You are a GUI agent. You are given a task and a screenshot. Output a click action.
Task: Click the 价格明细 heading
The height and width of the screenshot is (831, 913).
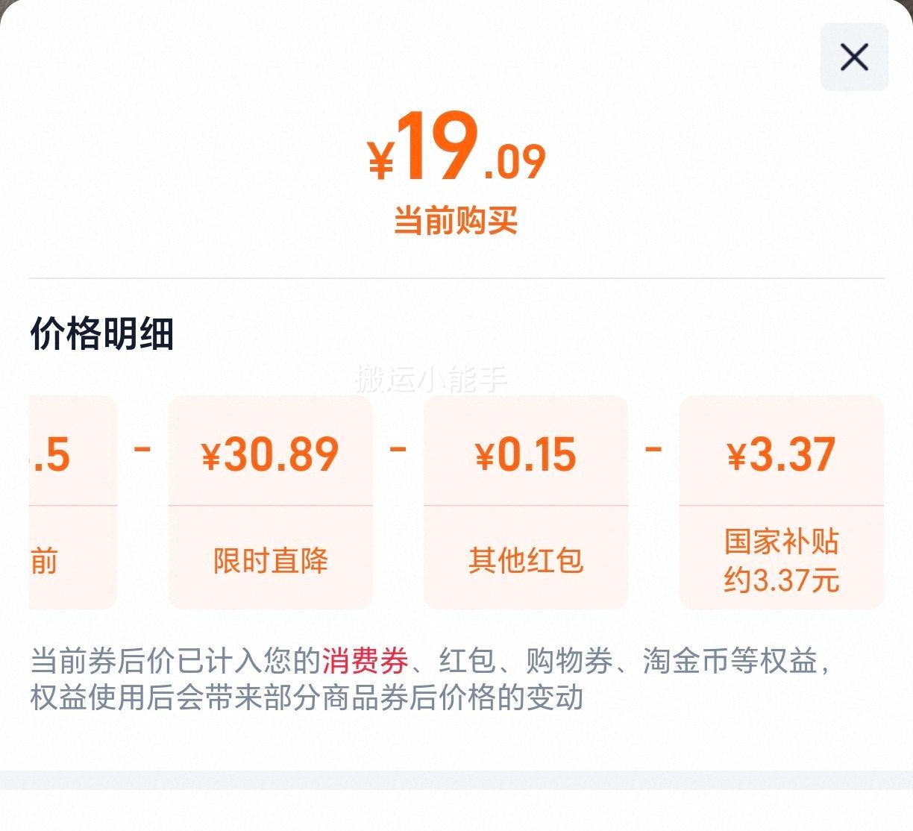pos(102,333)
